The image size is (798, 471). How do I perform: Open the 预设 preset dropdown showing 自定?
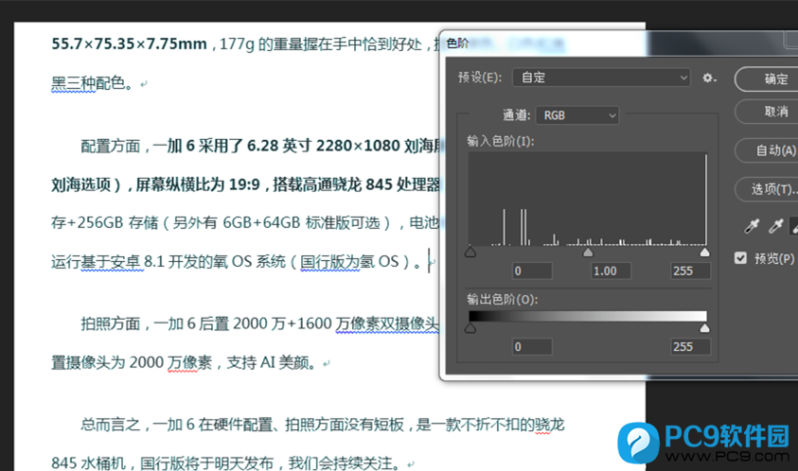601,78
